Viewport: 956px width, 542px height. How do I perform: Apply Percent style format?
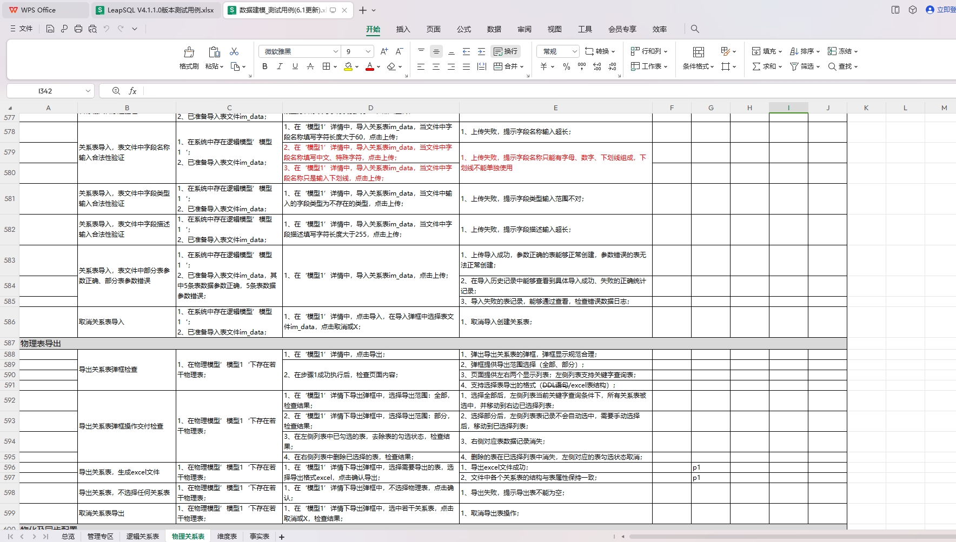[567, 66]
